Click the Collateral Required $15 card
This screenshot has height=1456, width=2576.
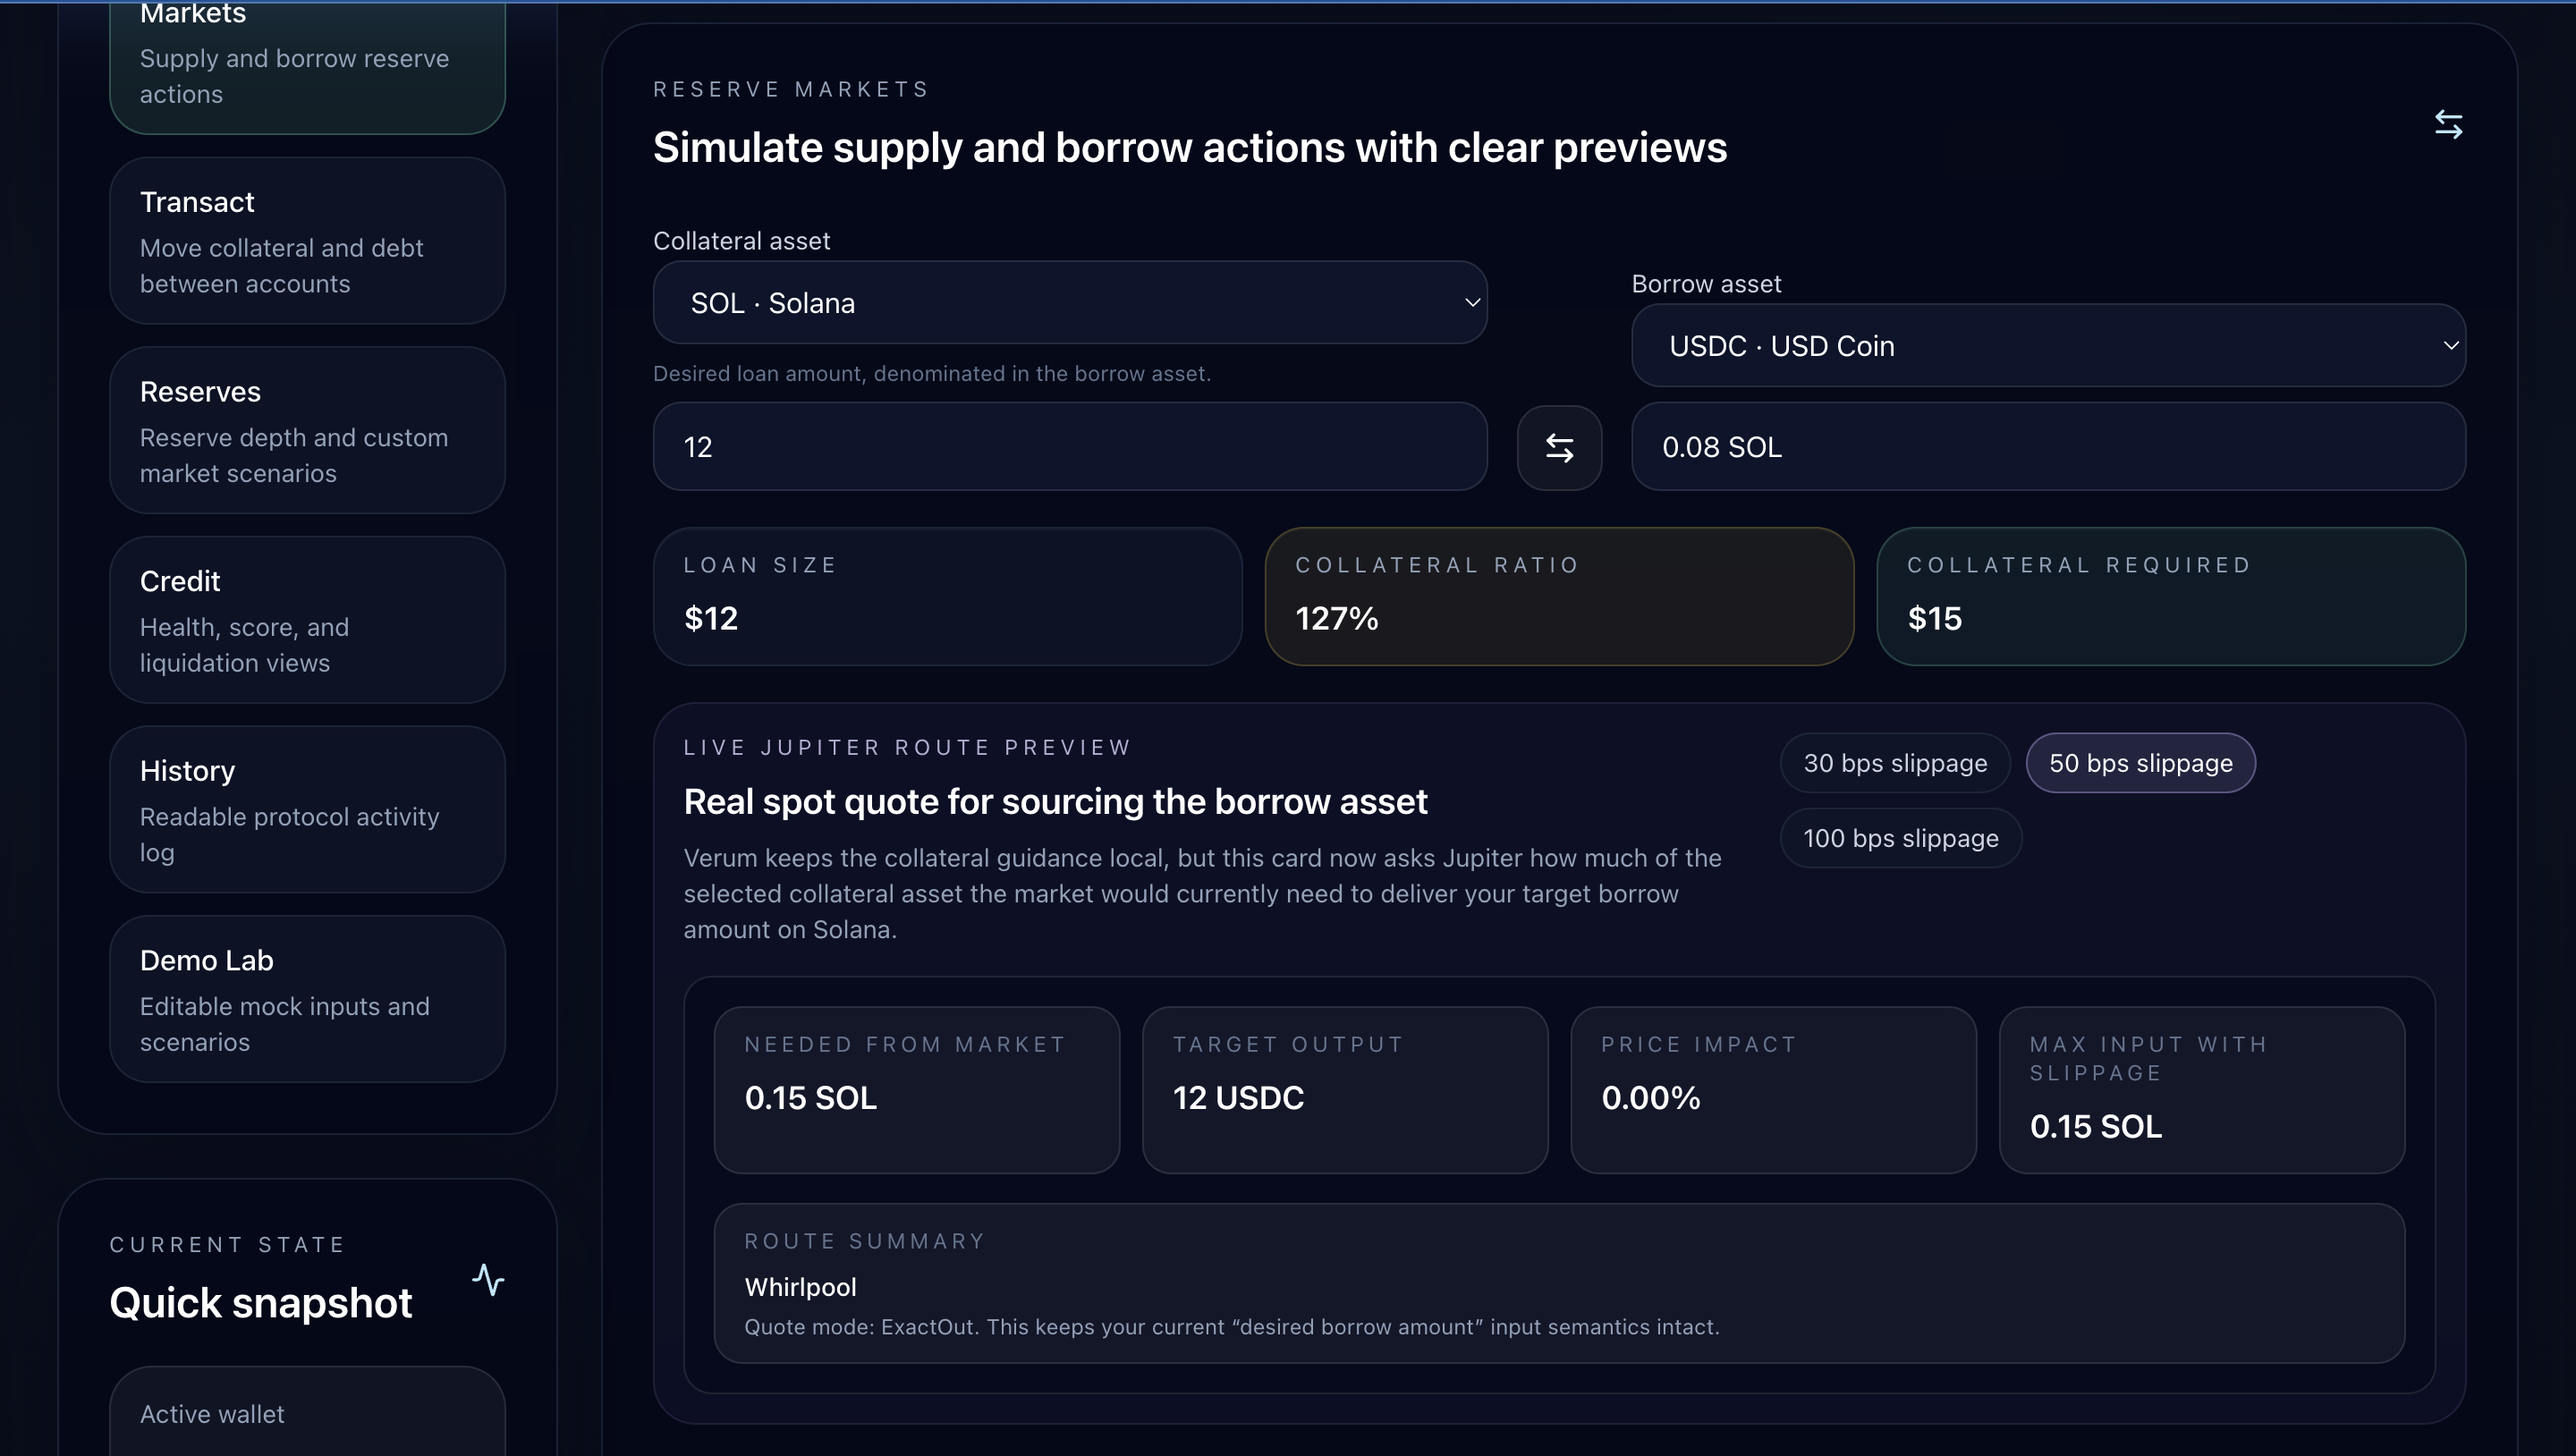click(2170, 596)
